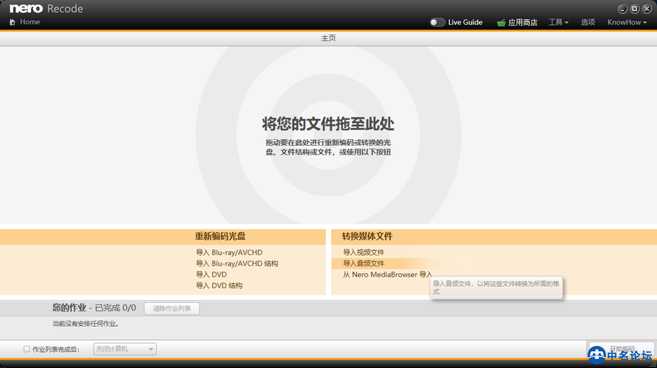657x368 pixels.
Task: Click the green App Store basket icon
Action: point(501,23)
